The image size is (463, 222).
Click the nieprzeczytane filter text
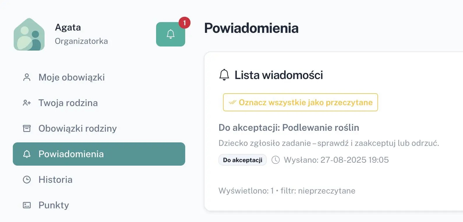tap(327, 191)
